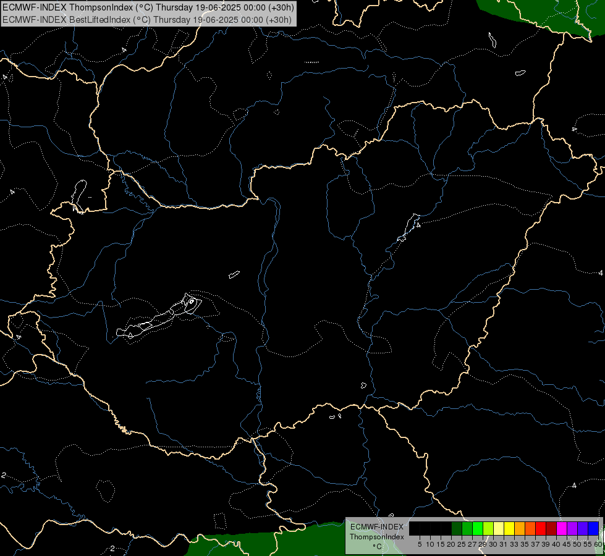This screenshot has height=556, width=605.
Task: Click the legend scale value 20
Action: (451, 544)
